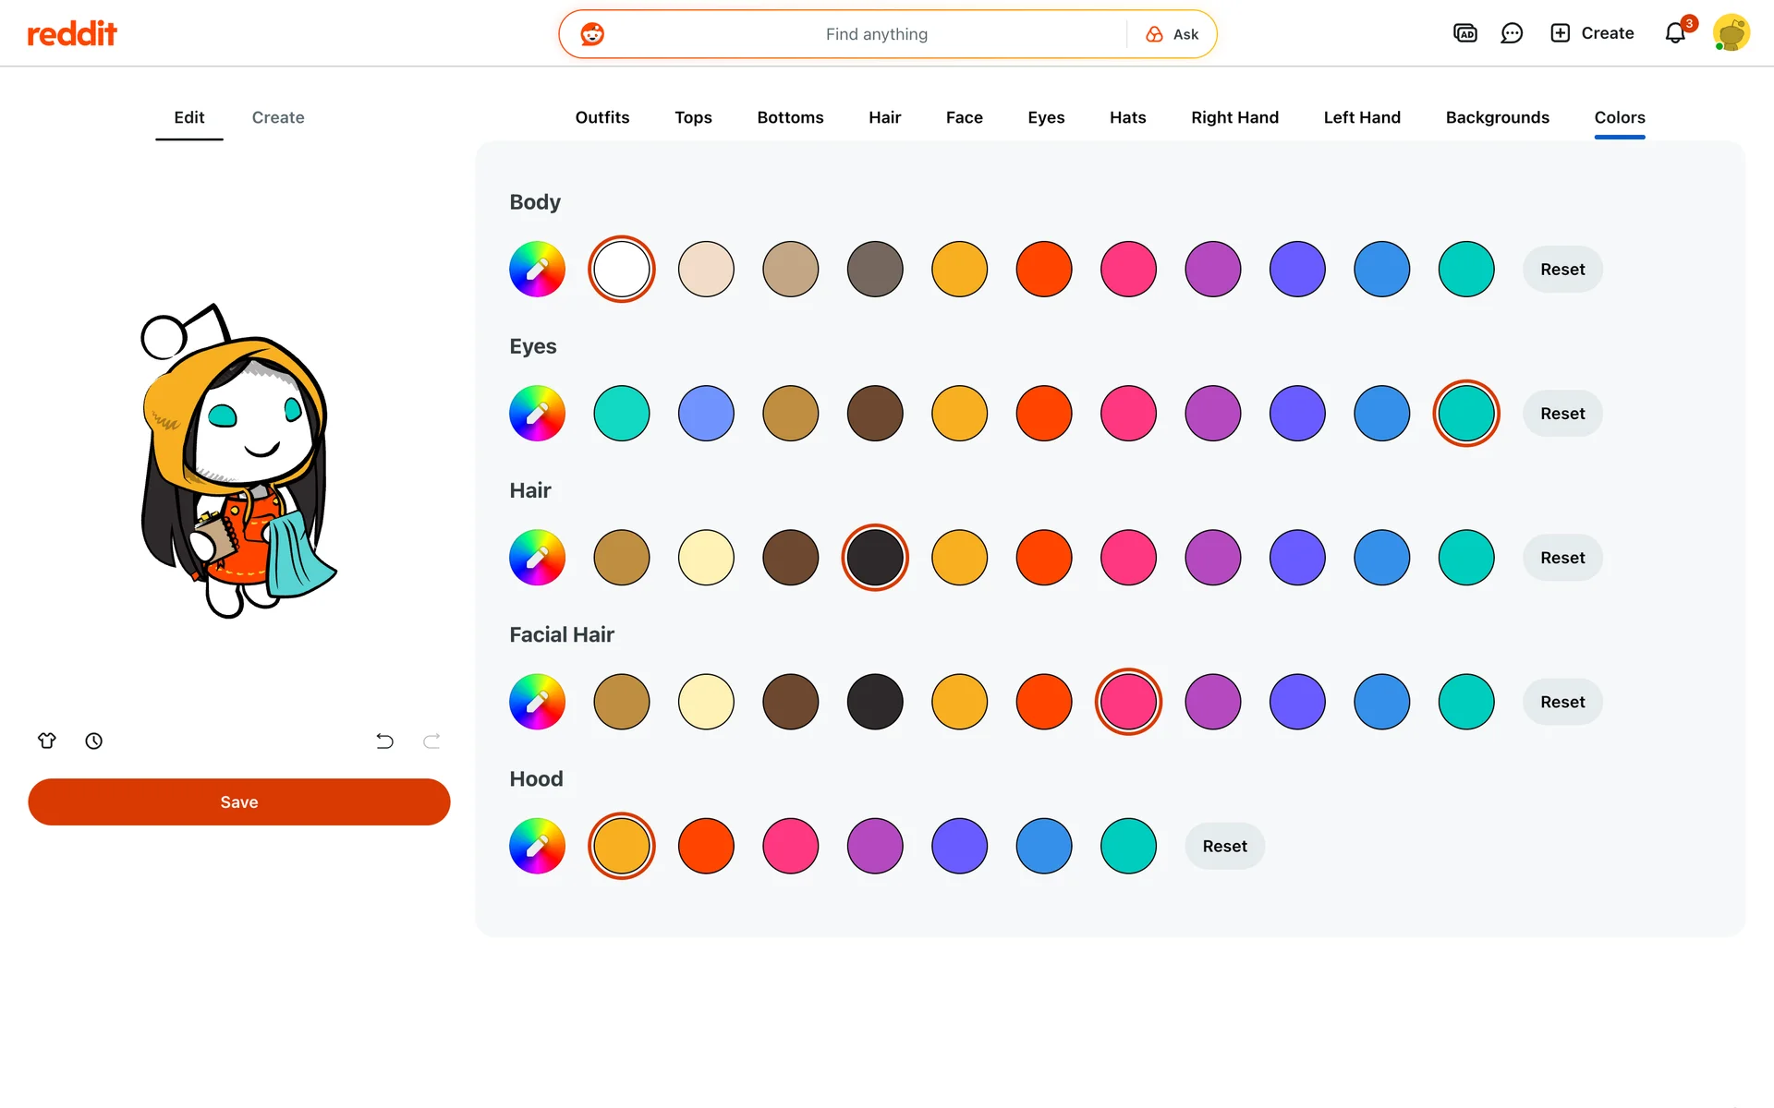Click the Find anything search field
Screen dimensions: 1774x1108
(876, 34)
